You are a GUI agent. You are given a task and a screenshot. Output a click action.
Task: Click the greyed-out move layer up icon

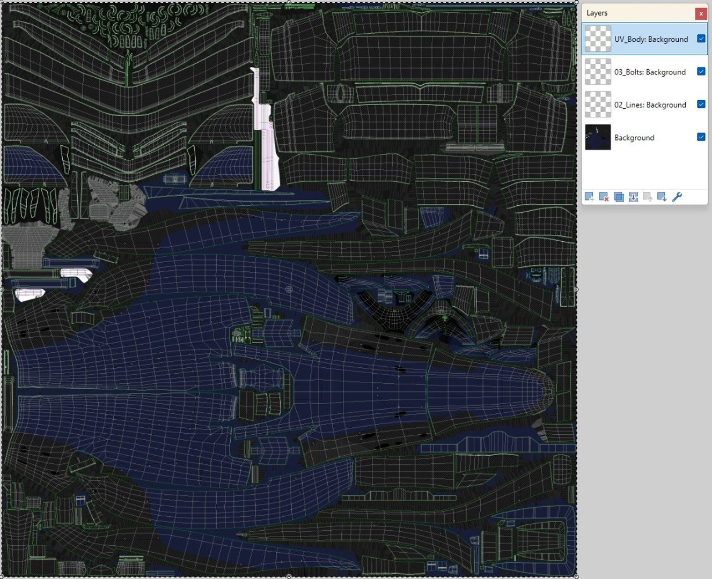(648, 197)
